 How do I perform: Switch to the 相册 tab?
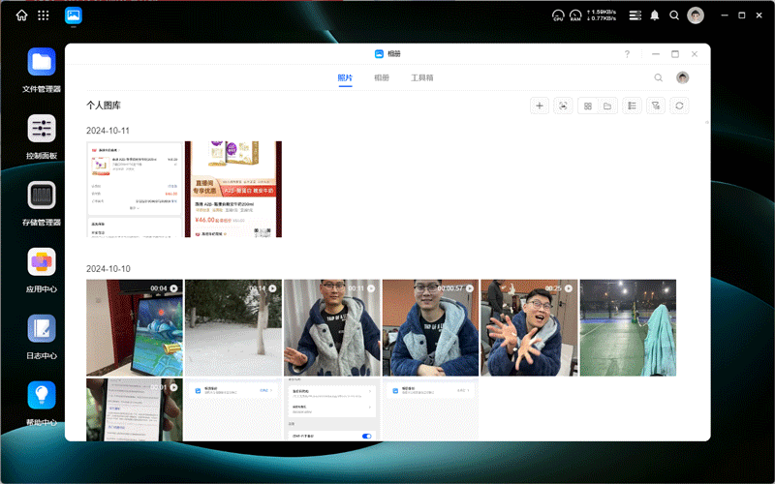(382, 77)
